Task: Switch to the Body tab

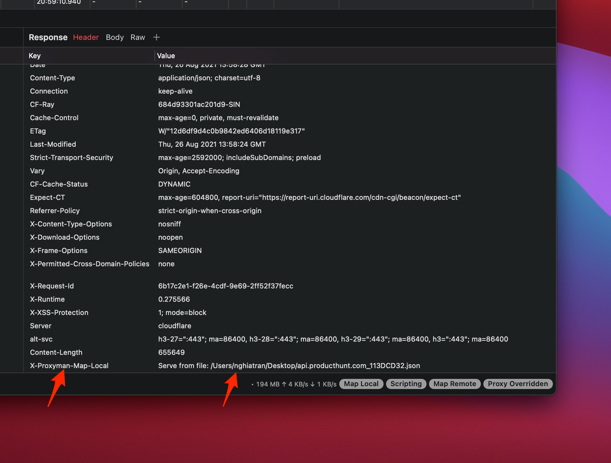Action: (115, 37)
